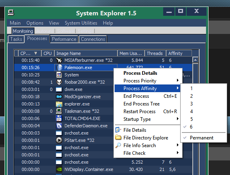
Task: Click the dwm.exe window icon
Action: coord(59,89)
